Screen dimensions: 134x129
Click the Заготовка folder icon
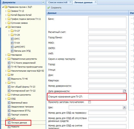[9, 27]
